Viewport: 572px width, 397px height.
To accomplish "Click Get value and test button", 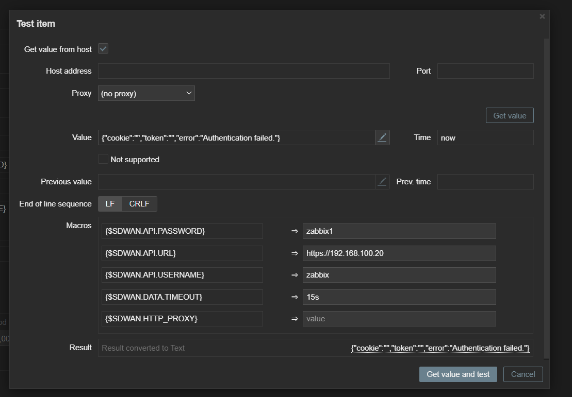I will (x=458, y=374).
